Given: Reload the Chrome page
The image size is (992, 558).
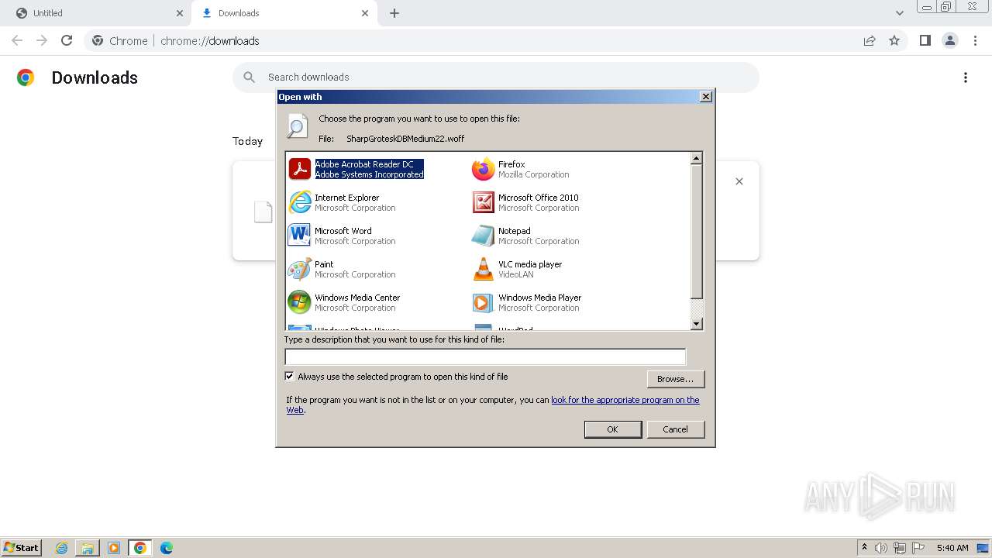Looking at the screenshot, I should pos(67,40).
